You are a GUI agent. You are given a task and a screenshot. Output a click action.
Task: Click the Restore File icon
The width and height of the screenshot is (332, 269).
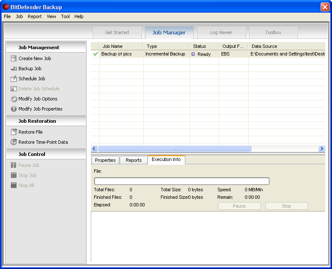(x=14, y=132)
